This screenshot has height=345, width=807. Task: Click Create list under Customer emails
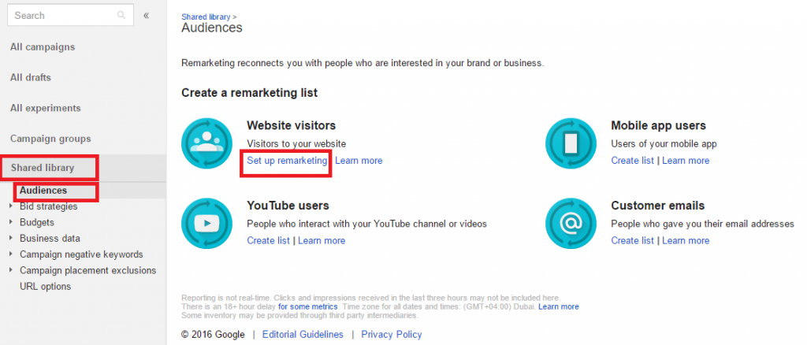pyautogui.click(x=633, y=240)
